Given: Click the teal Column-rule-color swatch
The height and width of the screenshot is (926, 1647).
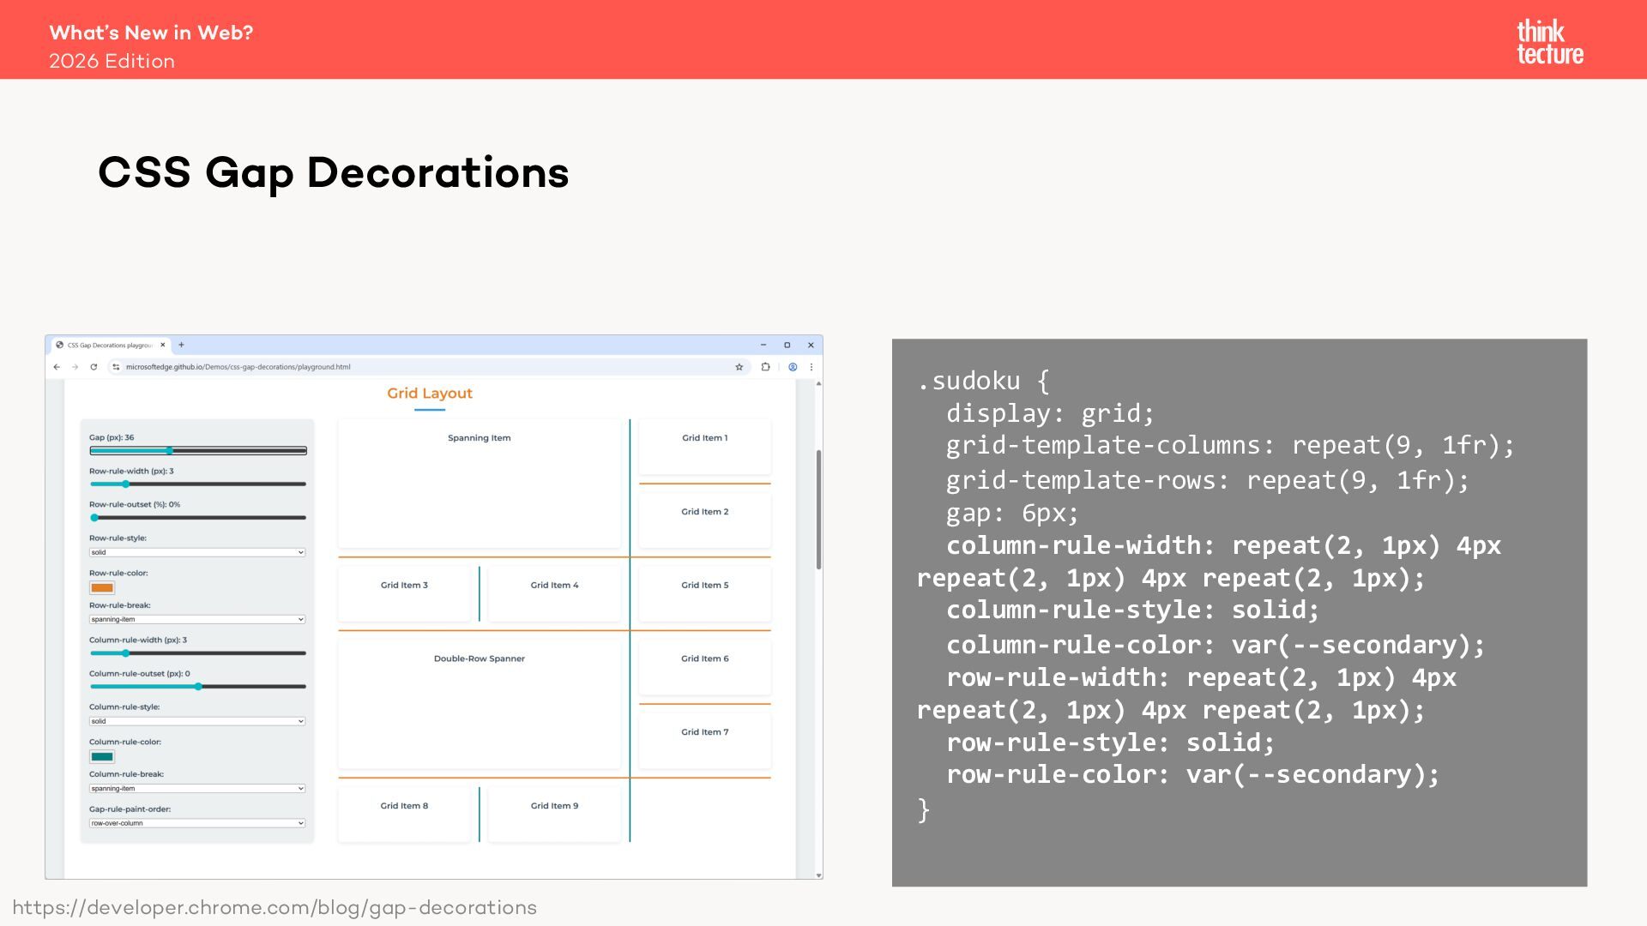Looking at the screenshot, I should [102, 756].
